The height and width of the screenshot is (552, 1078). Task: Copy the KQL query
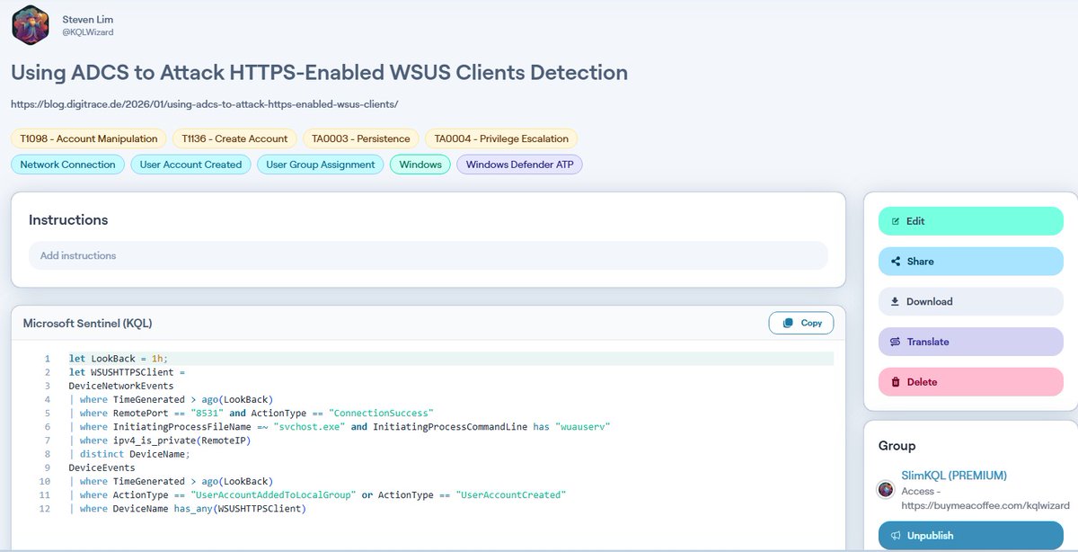(x=801, y=323)
